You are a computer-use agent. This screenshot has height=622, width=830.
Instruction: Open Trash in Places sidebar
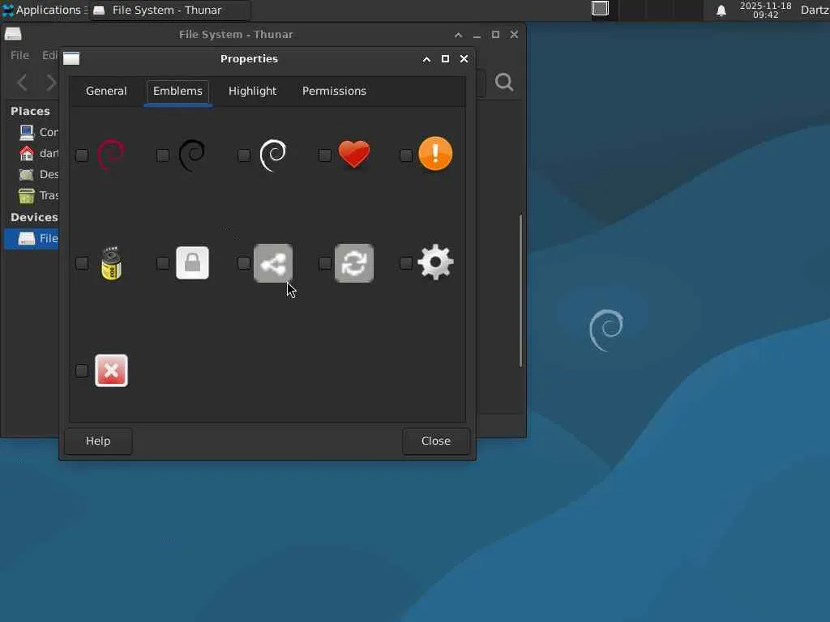[32, 196]
